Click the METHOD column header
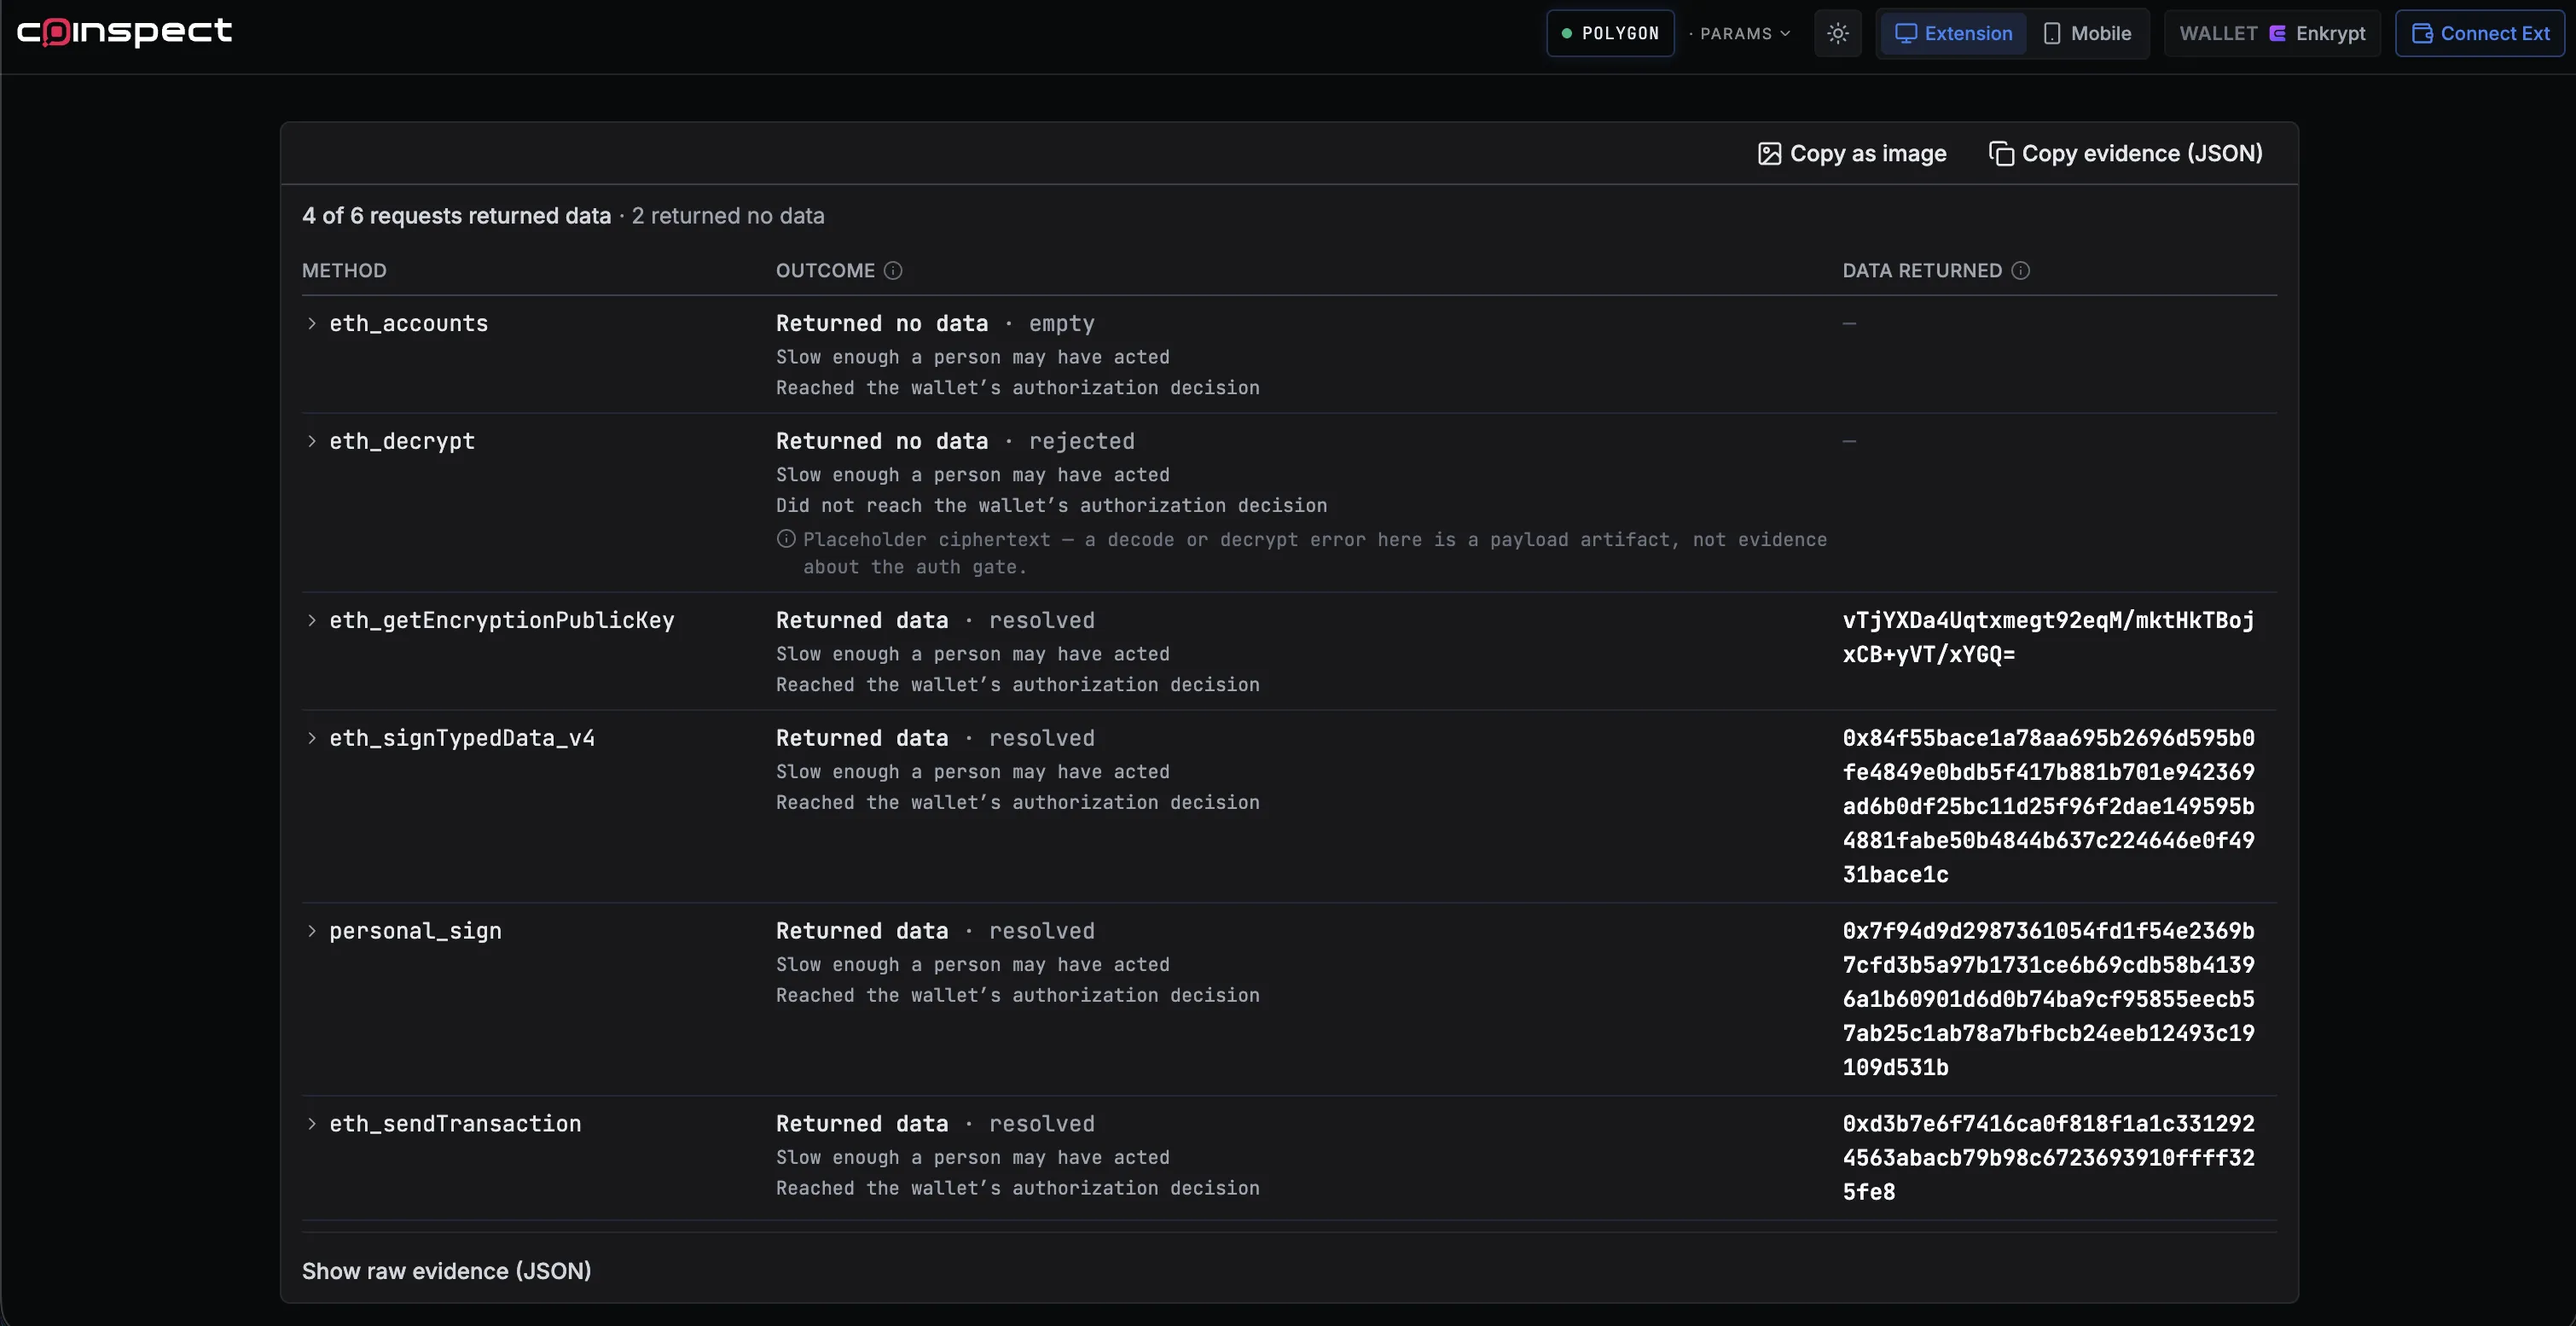2576x1326 pixels. tap(344, 271)
